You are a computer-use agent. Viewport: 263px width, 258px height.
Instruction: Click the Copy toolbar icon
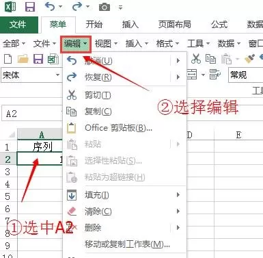click(x=210, y=59)
